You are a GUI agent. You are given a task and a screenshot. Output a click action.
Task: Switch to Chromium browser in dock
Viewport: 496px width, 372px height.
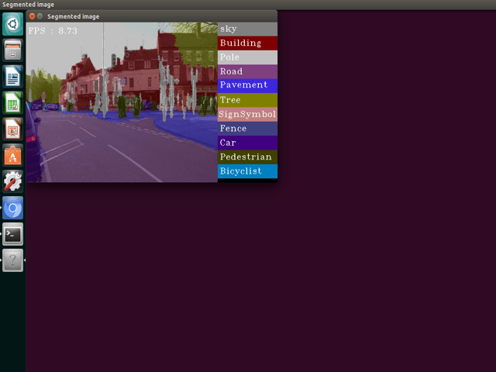12,208
